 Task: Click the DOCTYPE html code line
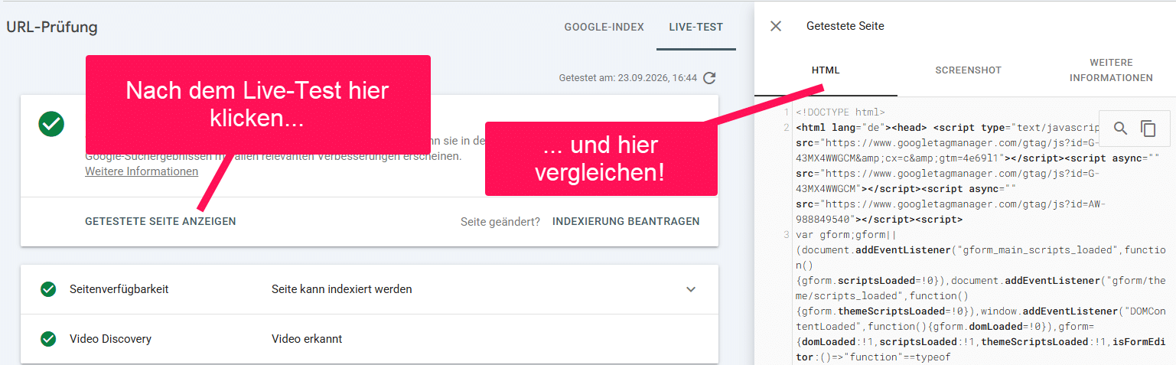pyautogui.click(x=840, y=112)
